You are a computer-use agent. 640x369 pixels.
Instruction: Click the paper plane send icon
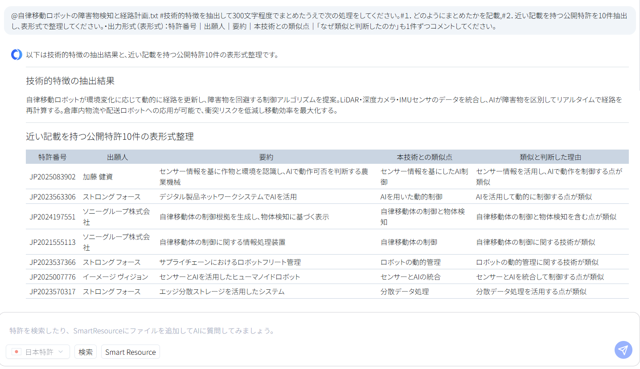[x=623, y=350]
